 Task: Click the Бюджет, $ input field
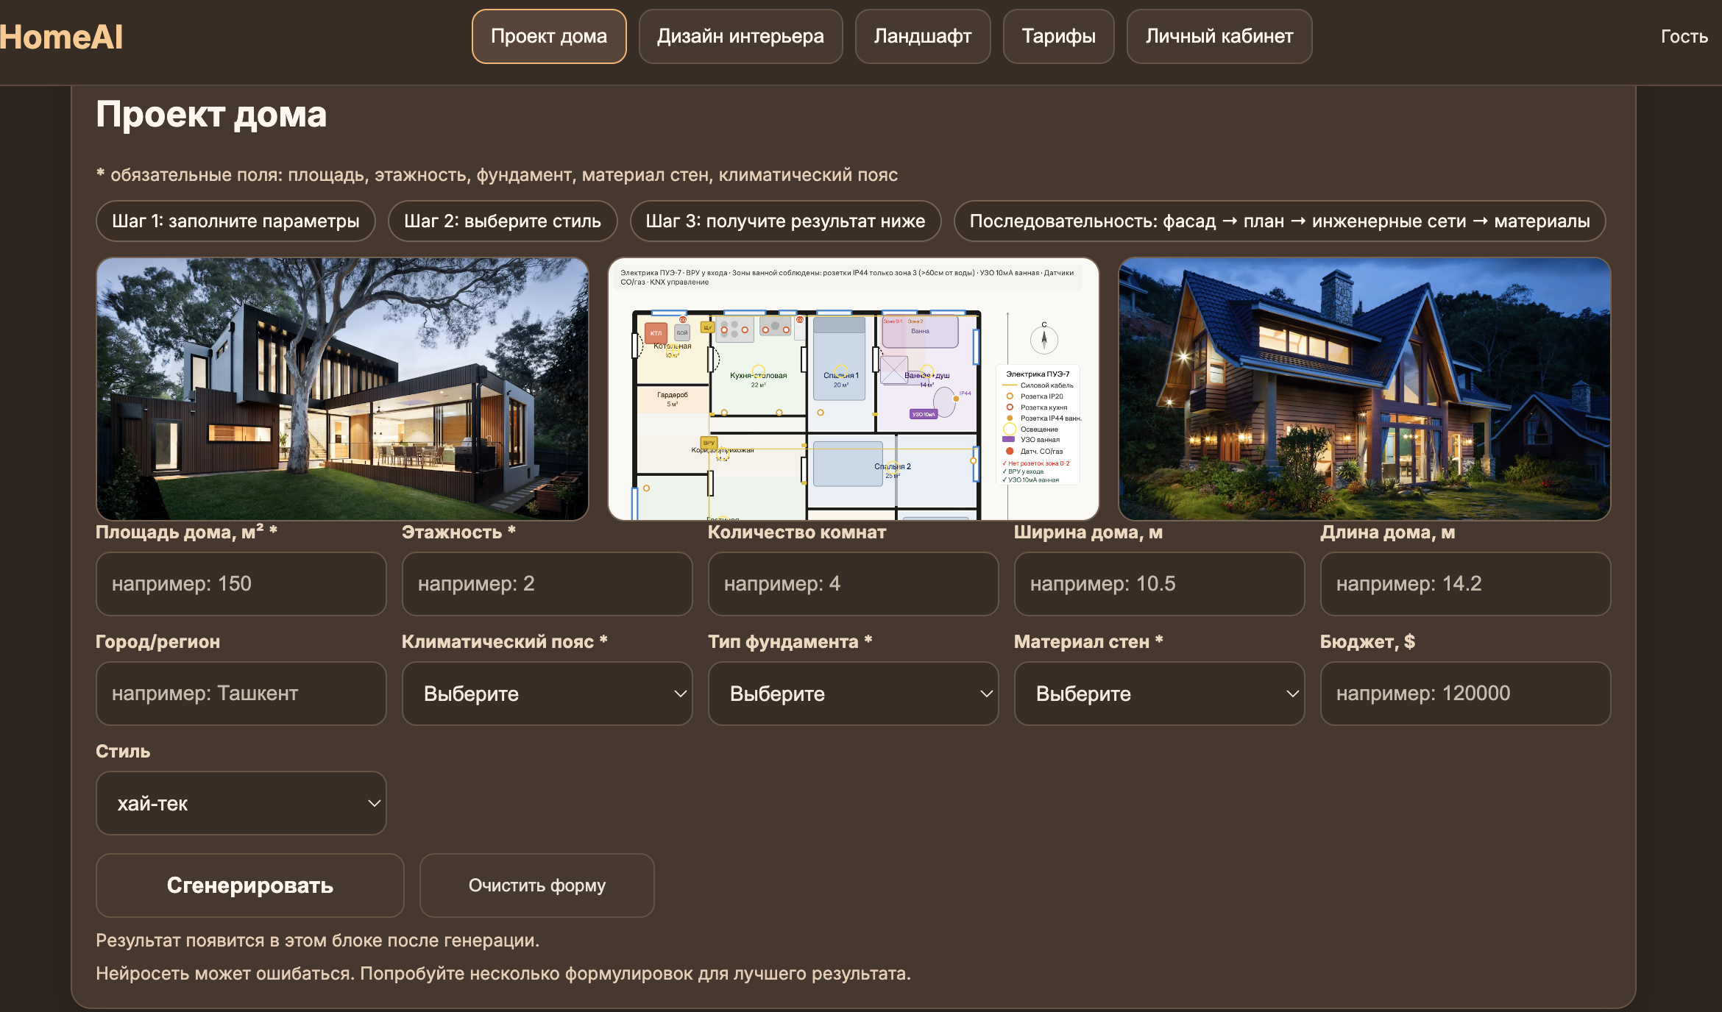coord(1465,694)
